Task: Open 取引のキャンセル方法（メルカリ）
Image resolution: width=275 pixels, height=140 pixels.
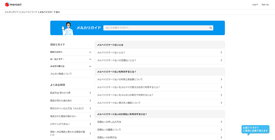Action: coord(71,108)
